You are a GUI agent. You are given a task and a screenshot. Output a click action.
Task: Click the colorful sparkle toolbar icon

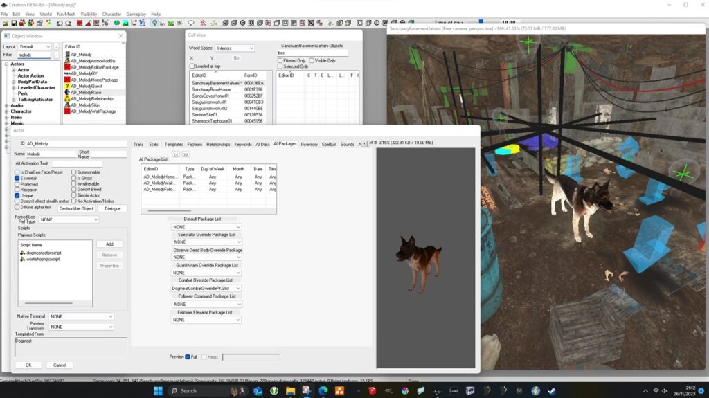pyautogui.click(x=48, y=23)
